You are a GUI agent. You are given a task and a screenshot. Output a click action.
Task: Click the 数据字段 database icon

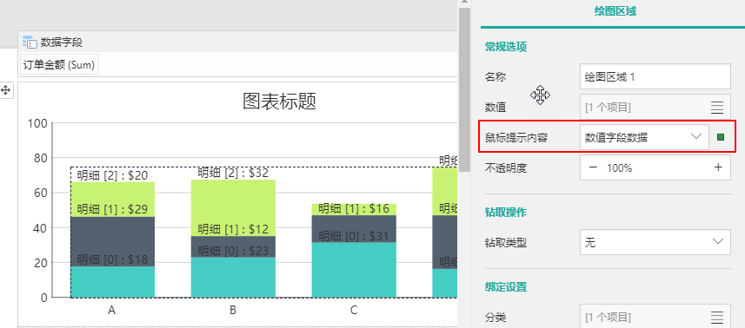pos(30,43)
